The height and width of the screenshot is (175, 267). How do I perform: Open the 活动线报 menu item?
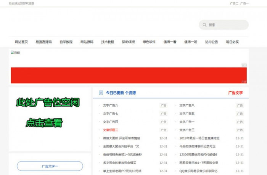pyautogui.click(x=129, y=42)
